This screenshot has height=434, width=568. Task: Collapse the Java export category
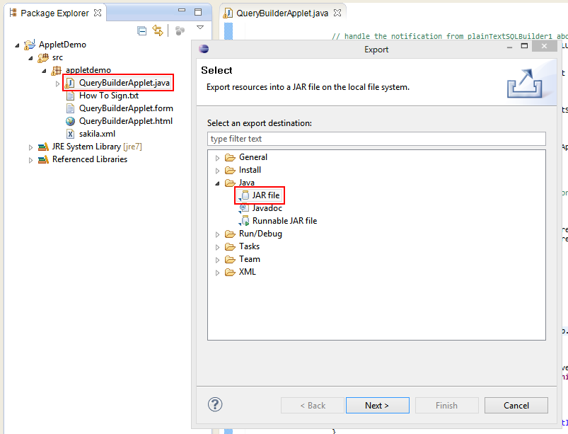point(217,183)
